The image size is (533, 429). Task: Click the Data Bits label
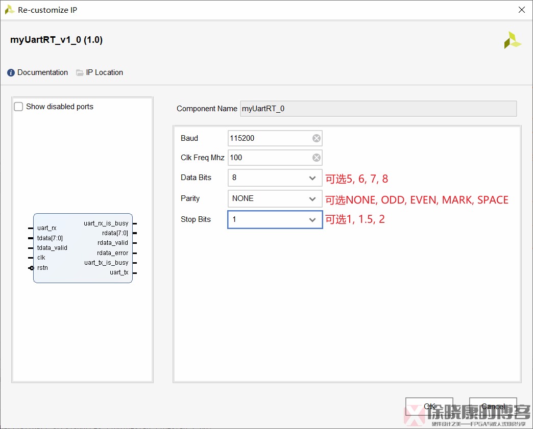(196, 178)
